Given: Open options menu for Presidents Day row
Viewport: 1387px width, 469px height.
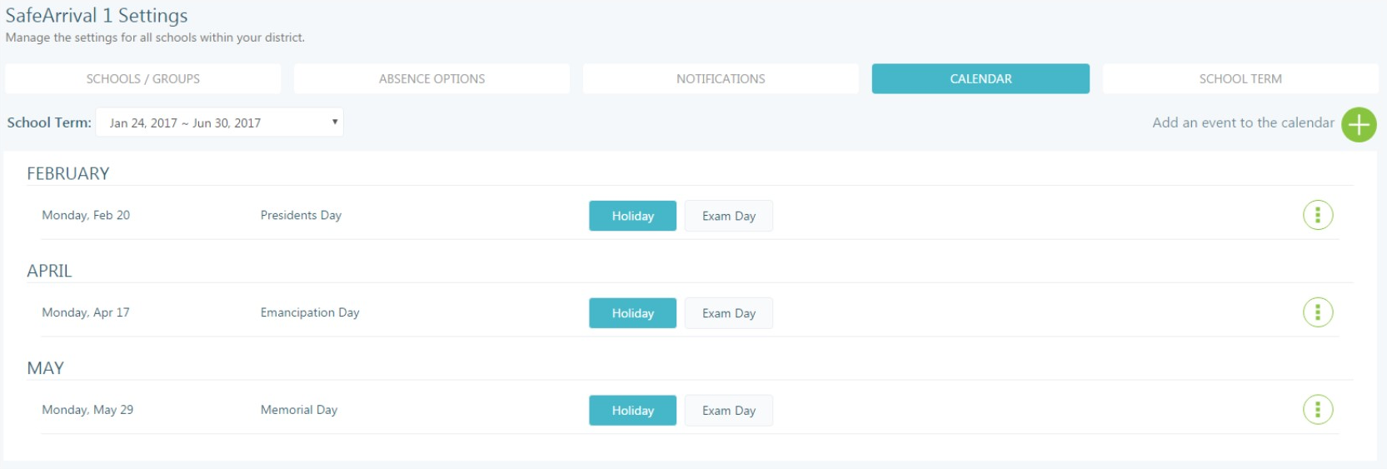Looking at the screenshot, I should point(1317,215).
